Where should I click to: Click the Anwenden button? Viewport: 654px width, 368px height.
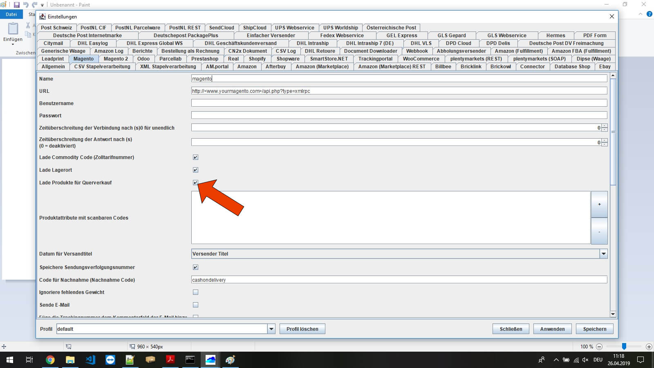tap(552, 329)
